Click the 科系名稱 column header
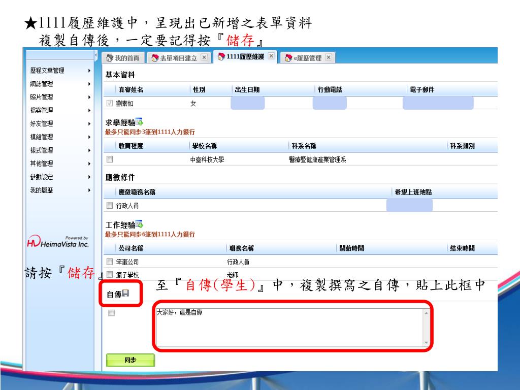This screenshot has width=520, height=390. (304, 146)
